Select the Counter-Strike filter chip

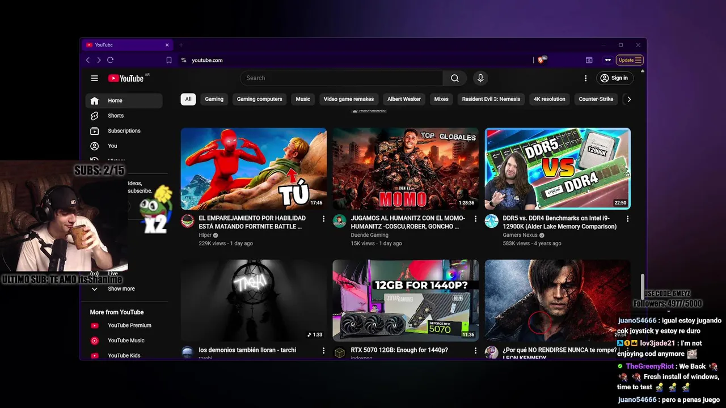coord(596,99)
